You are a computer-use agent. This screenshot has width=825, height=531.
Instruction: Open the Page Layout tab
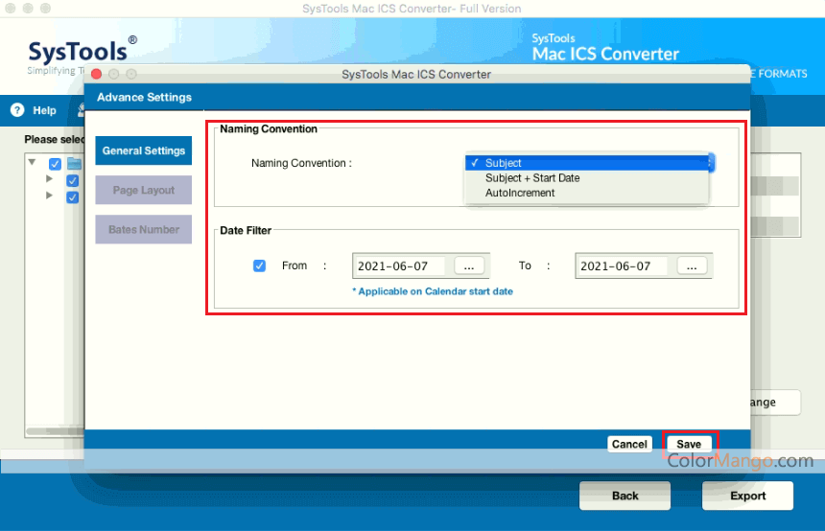[x=144, y=190]
